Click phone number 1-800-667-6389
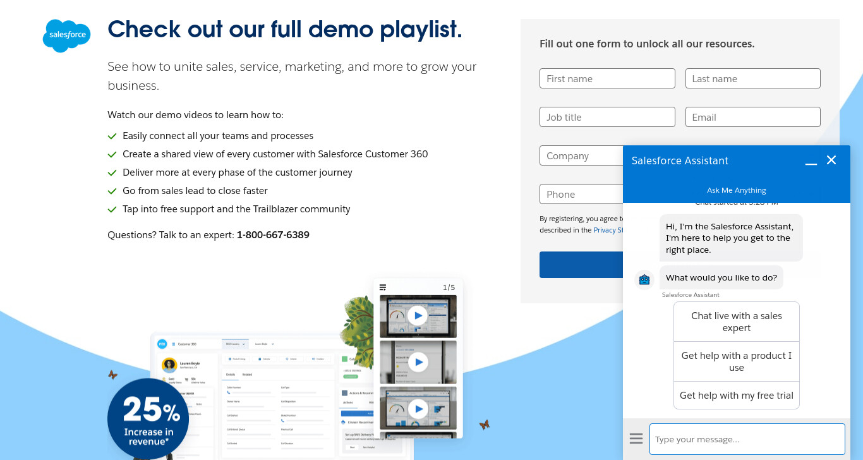The image size is (863, 460). coord(273,235)
